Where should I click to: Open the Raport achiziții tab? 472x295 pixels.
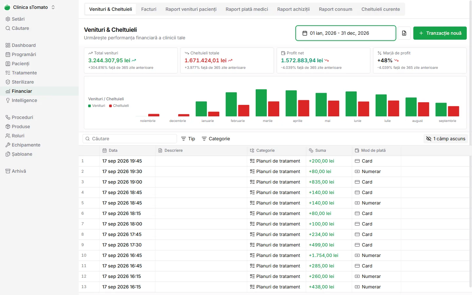coord(293,9)
